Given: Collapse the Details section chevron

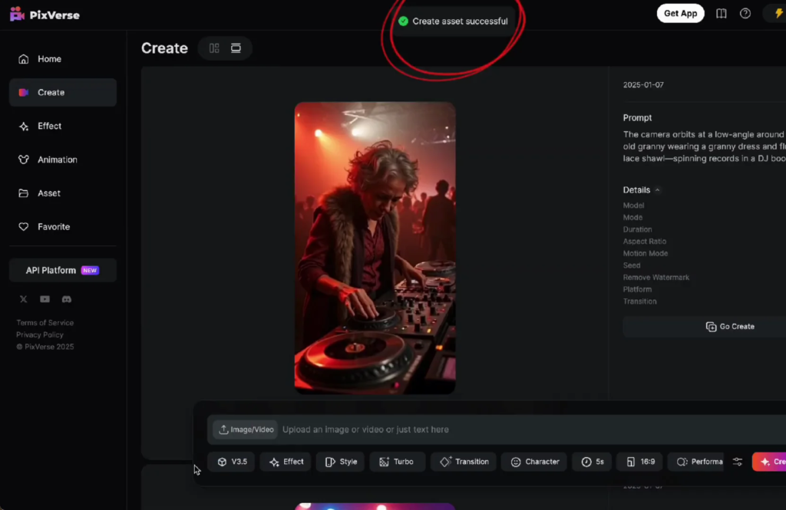Looking at the screenshot, I should point(658,190).
